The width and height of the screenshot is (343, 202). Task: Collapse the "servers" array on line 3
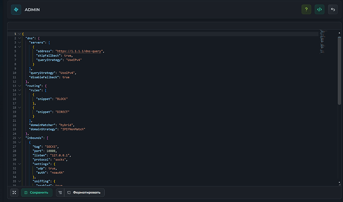tap(19, 43)
